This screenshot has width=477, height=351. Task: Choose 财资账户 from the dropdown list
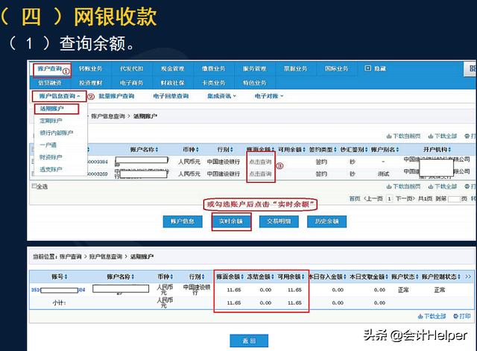(51, 157)
